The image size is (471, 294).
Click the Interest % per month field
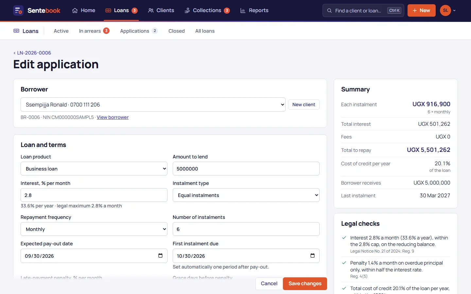pyautogui.click(x=94, y=195)
